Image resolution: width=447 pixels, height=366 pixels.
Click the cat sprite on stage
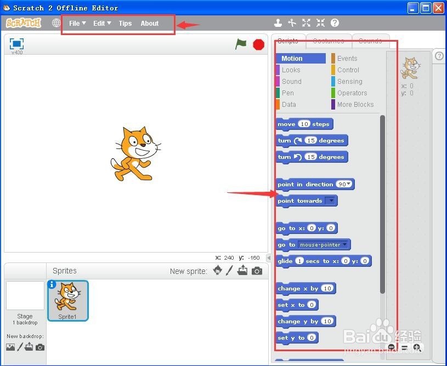[x=135, y=153]
